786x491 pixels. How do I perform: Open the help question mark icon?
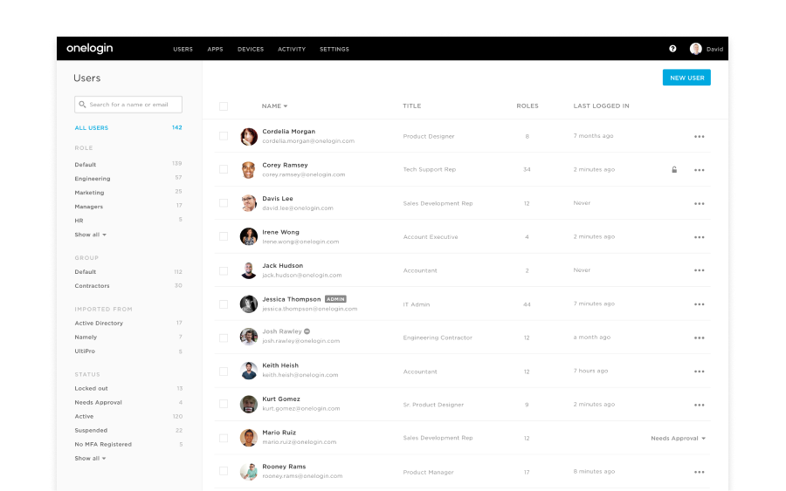[672, 49]
